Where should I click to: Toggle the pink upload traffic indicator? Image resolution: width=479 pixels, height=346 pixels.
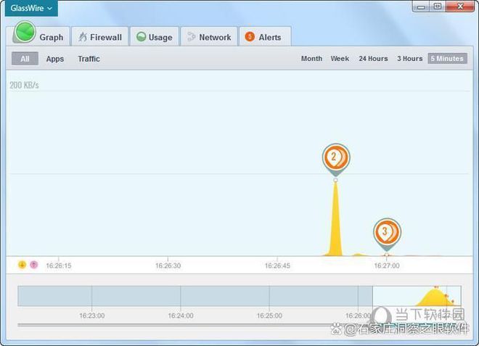pos(34,265)
